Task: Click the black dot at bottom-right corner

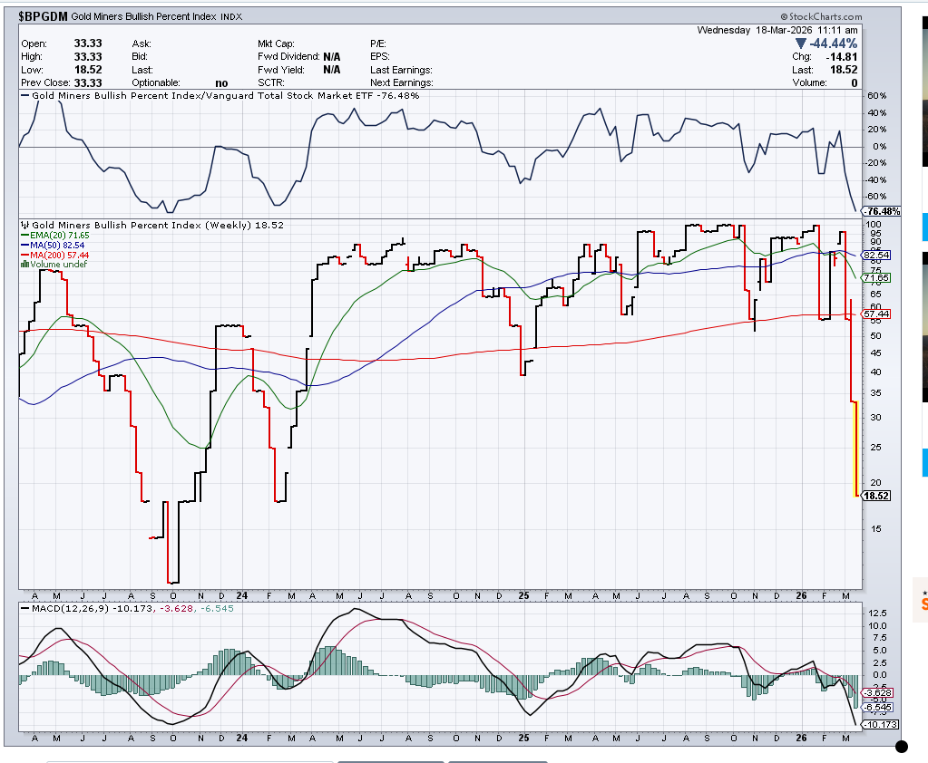Action: pos(901,748)
